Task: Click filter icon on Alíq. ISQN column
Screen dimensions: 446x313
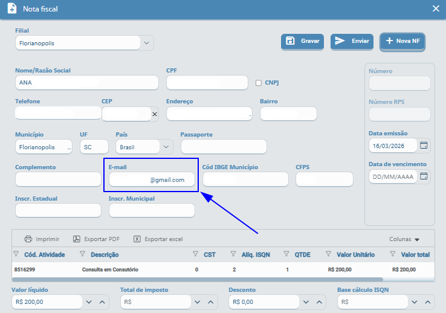Action: (233, 254)
